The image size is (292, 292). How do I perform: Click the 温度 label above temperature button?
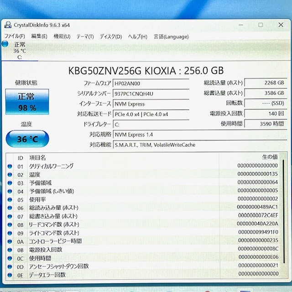pos(26,124)
